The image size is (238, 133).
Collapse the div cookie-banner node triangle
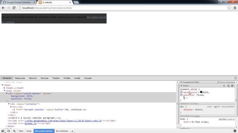(x=7, y=93)
